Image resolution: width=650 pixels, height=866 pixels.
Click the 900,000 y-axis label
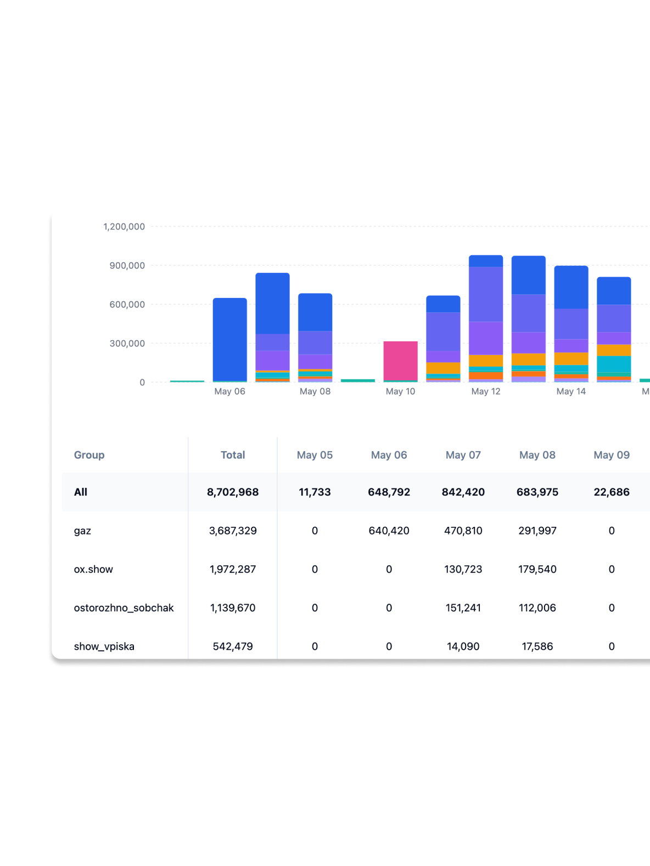pyautogui.click(x=127, y=266)
